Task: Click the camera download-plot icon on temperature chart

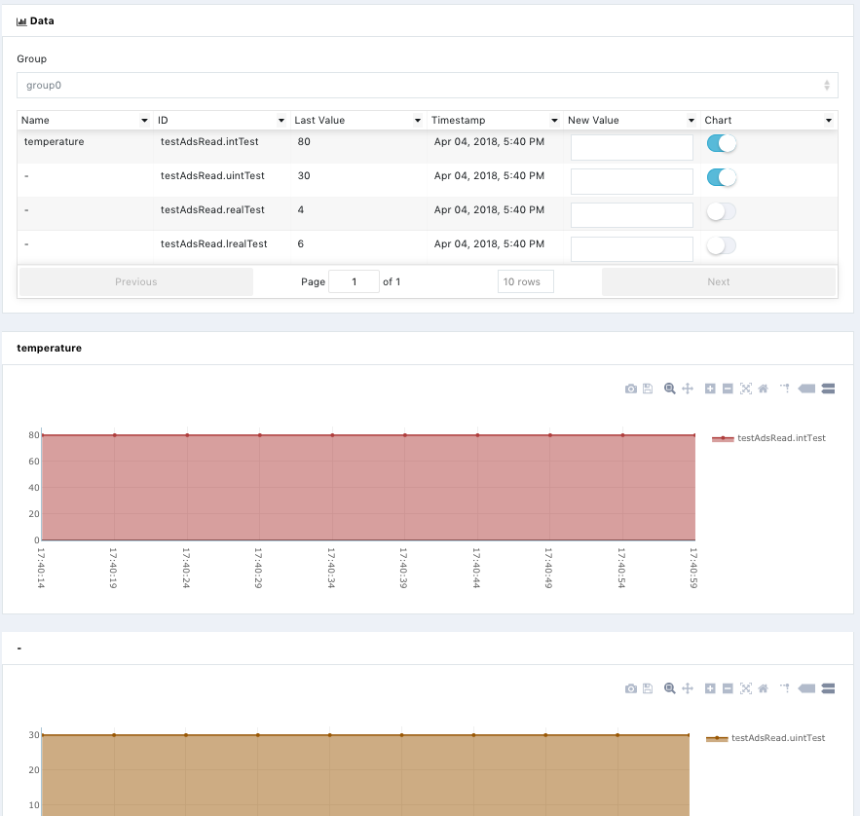Action: point(631,389)
